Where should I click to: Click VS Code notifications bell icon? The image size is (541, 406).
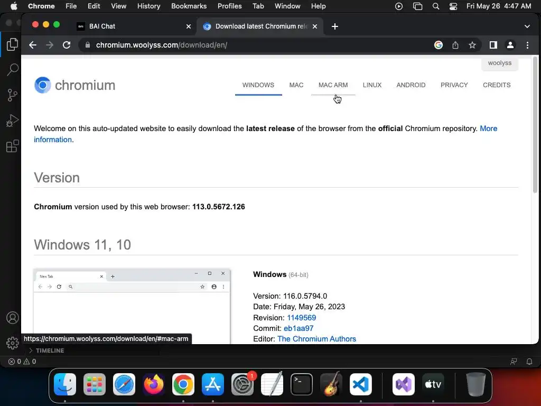(529, 362)
